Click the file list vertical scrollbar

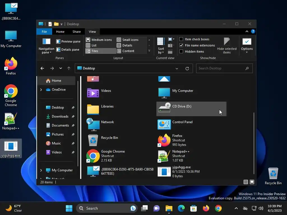tap(254, 143)
